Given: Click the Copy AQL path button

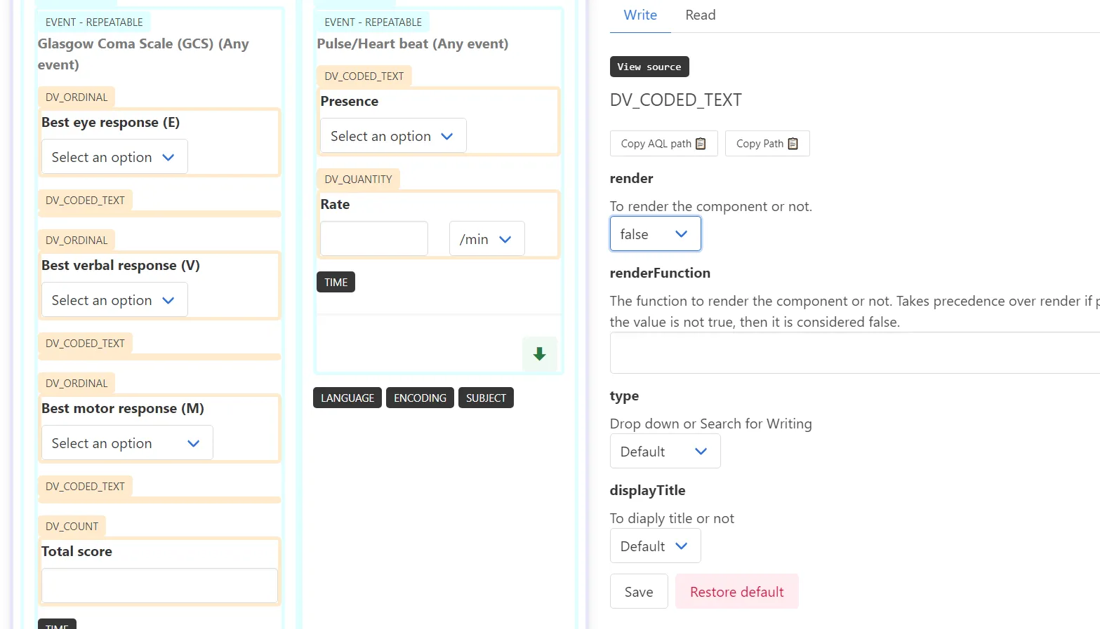Looking at the screenshot, I should (663, 144).
